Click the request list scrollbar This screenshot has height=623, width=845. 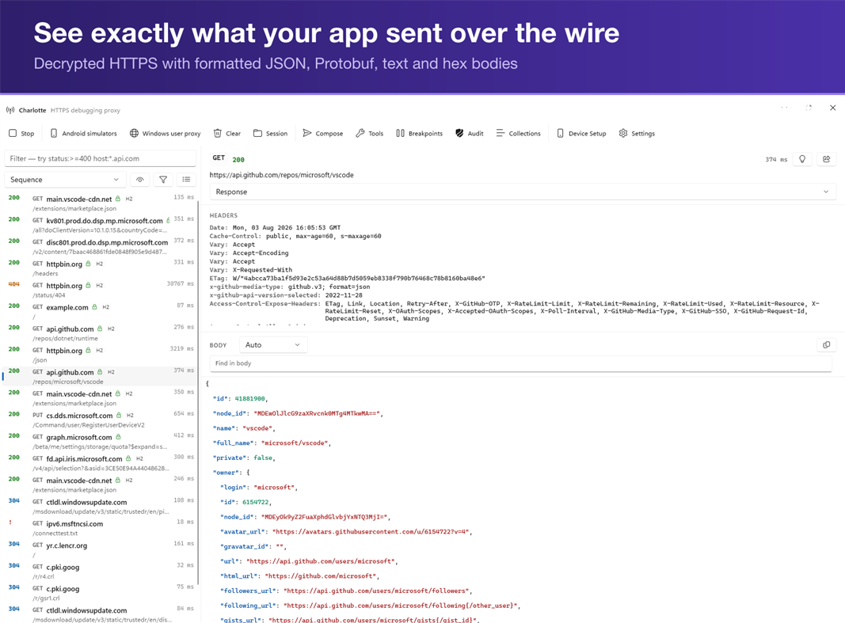[x=198, y=393]
